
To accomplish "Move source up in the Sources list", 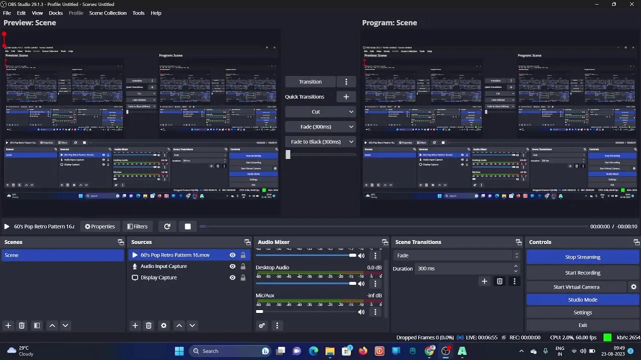I will pos(179,325).
